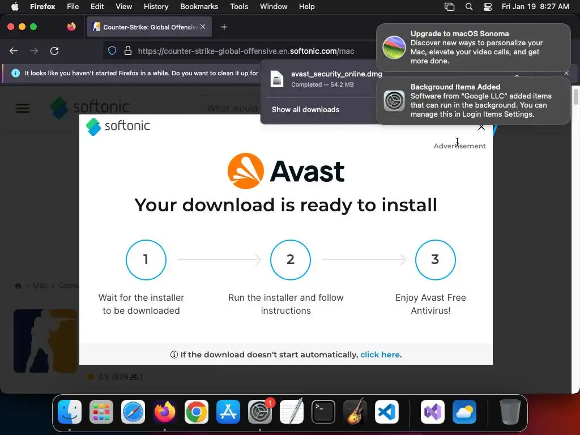Go back with the browser back arrow
580x435 pixels.
(14, 50)
